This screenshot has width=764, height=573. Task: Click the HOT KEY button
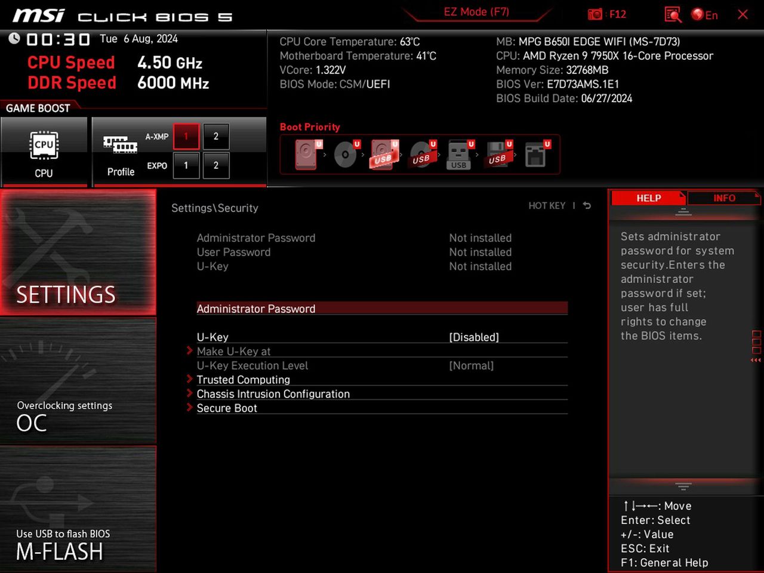click(547, 205)
